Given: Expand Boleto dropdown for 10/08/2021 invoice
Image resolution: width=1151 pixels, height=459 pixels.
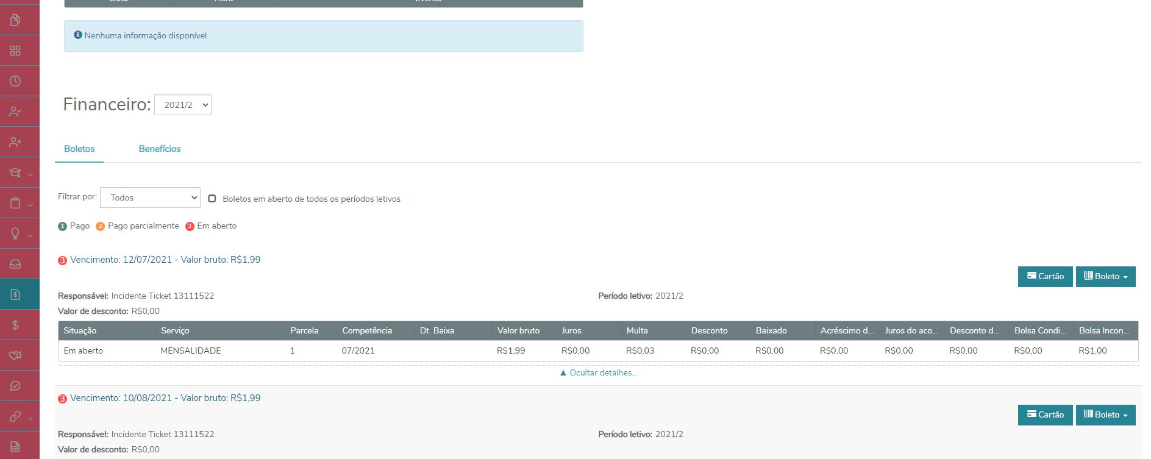Looking at the screenshot, I should [x=1105, y=415].
